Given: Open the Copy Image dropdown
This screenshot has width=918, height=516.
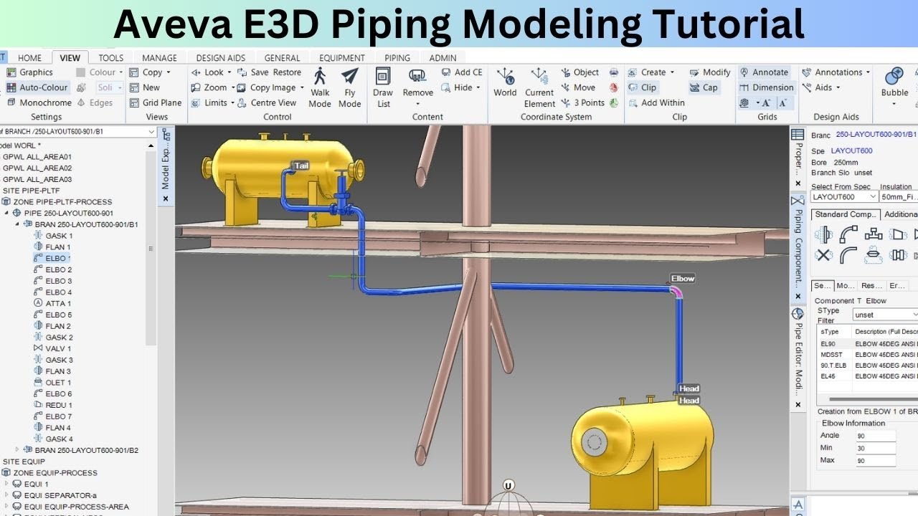Looking at the screenshot, I should [x=271, y=87].
